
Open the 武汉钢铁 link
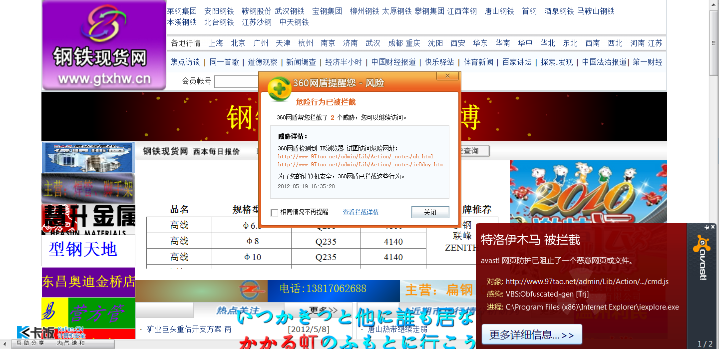click(x=290, y=11)
